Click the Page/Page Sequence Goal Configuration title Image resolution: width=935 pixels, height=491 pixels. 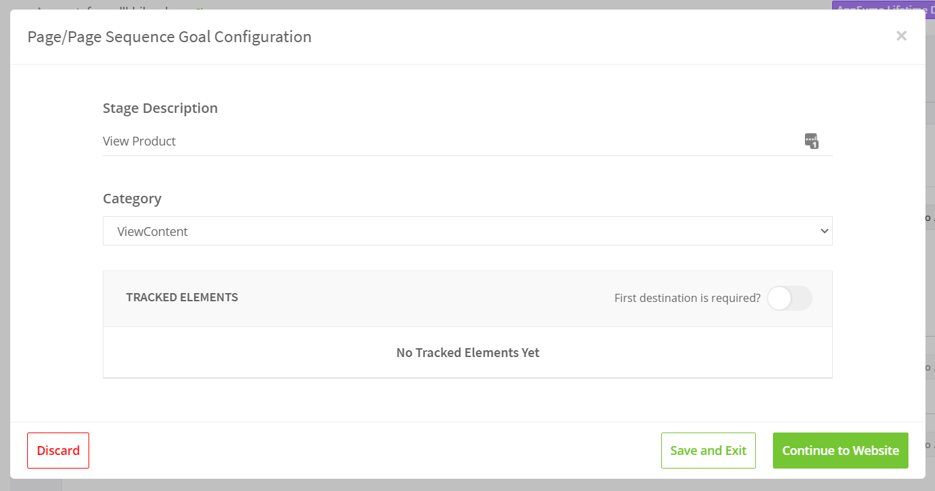[170, 37]
